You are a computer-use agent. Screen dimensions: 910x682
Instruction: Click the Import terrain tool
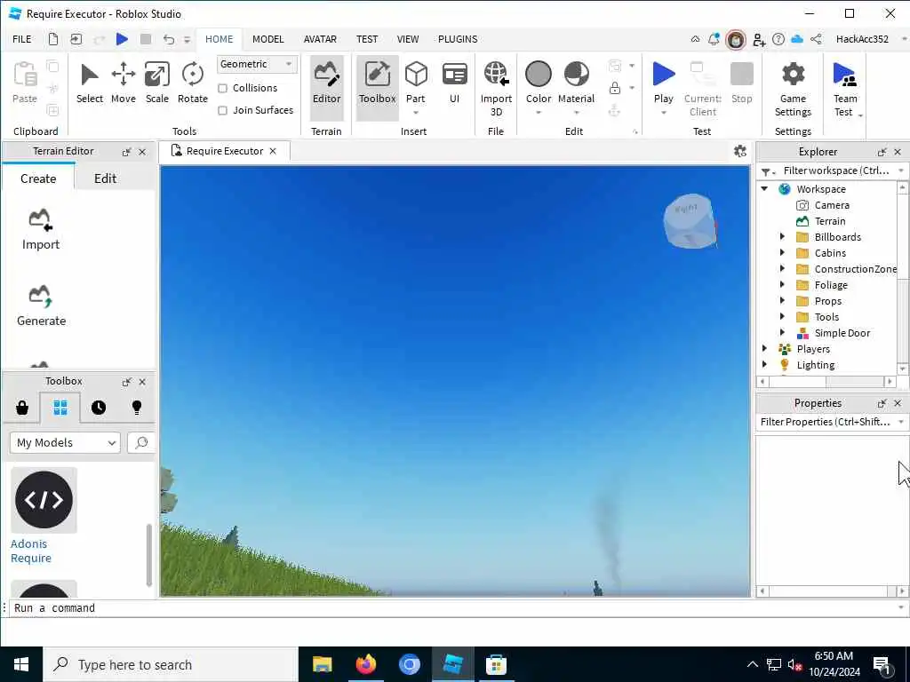41,229
